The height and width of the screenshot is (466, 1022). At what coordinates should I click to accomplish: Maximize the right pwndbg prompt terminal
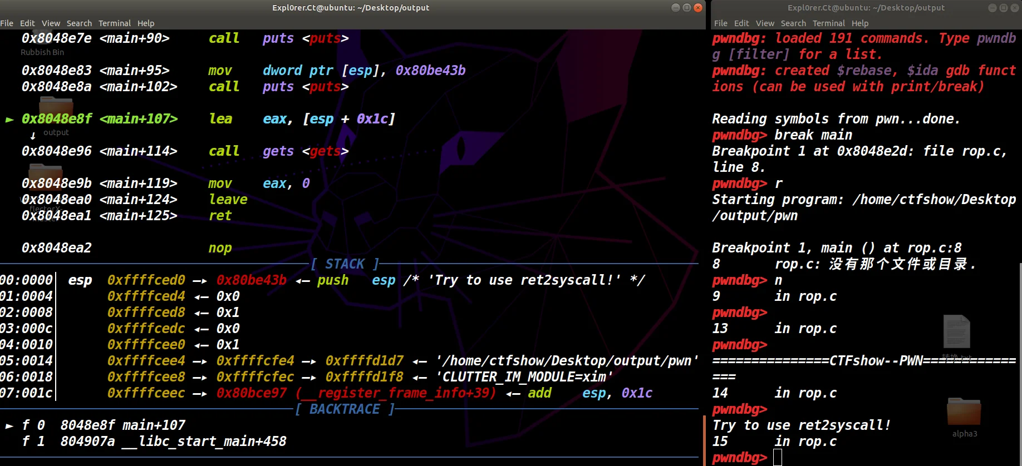[1004, 8]
